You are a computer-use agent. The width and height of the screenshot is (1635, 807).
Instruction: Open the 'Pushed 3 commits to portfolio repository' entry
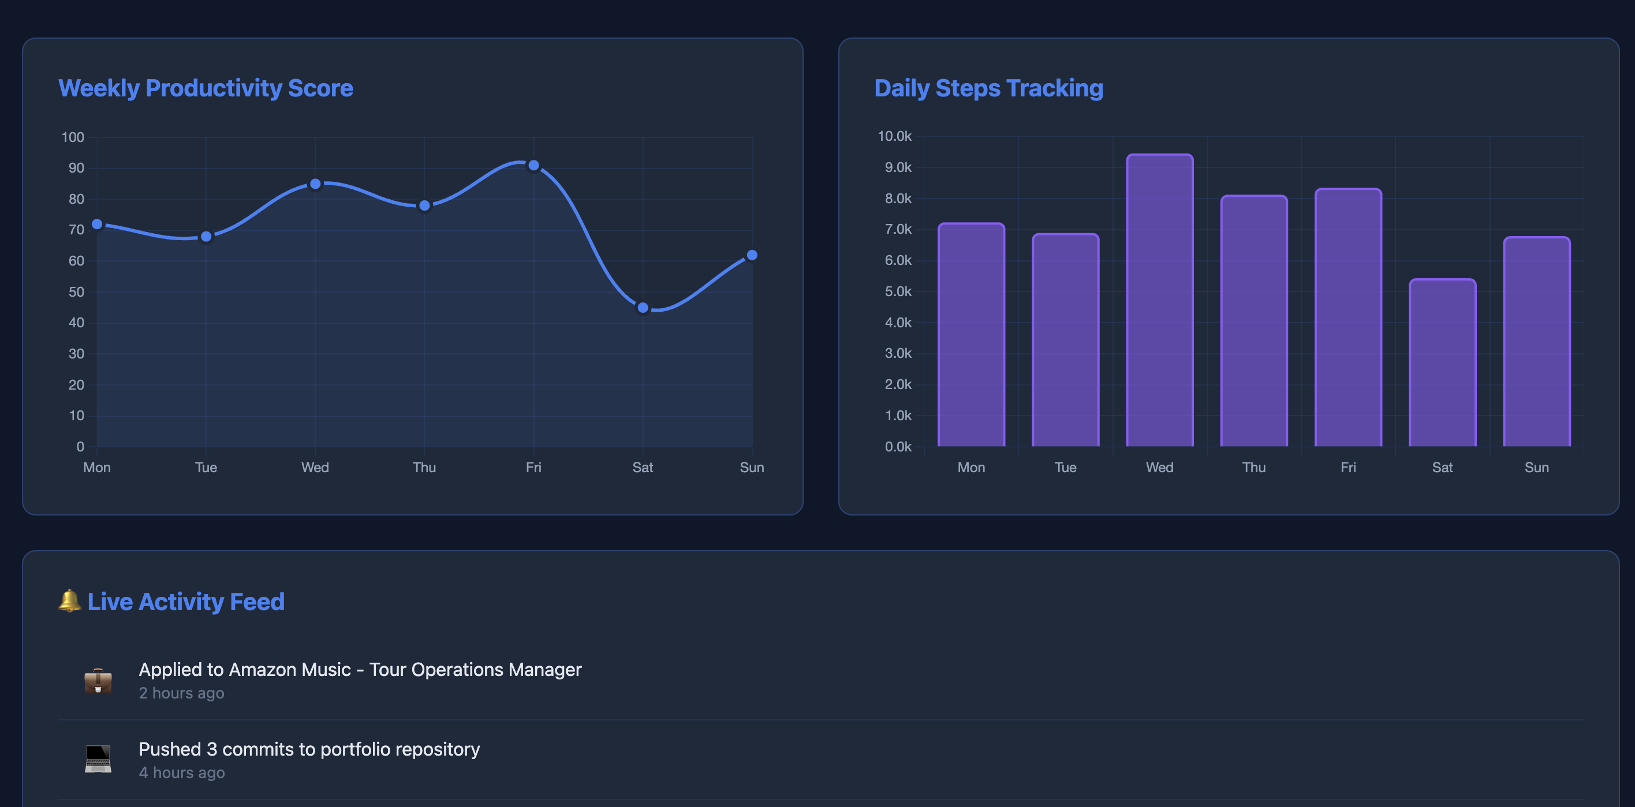(309, 749)
